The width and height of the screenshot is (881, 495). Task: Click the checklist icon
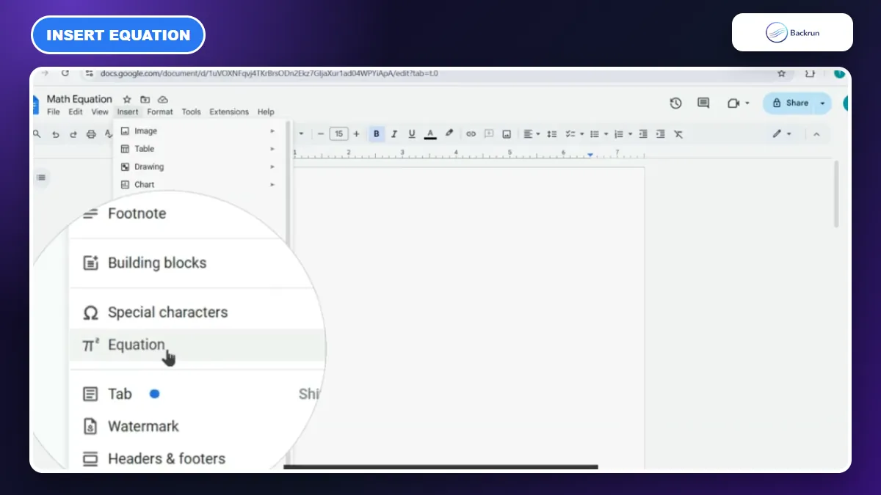(570, 133)
